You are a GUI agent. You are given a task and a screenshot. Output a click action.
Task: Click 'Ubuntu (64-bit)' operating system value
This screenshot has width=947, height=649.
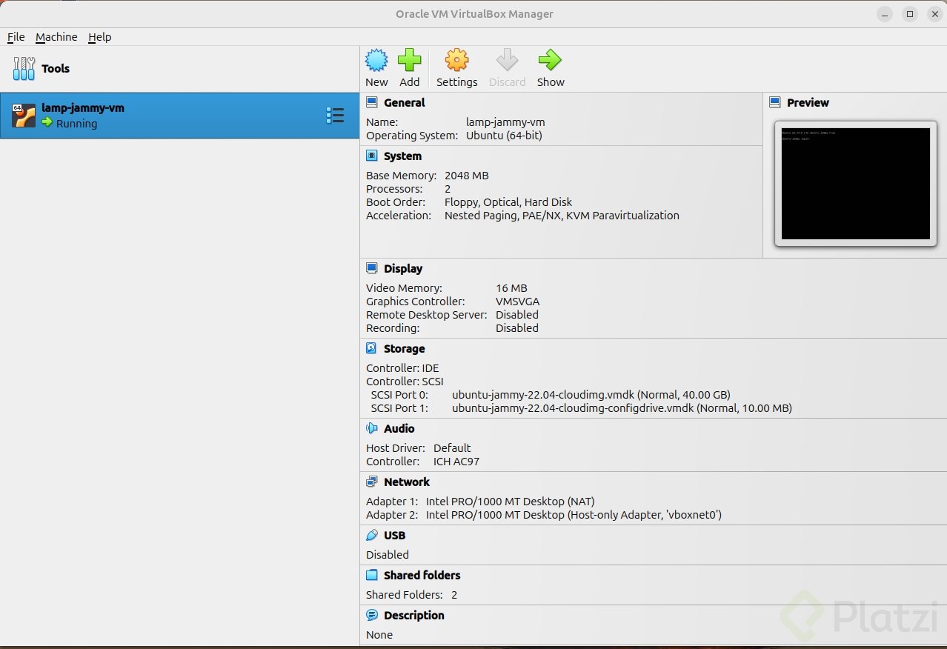click(504, 136)
